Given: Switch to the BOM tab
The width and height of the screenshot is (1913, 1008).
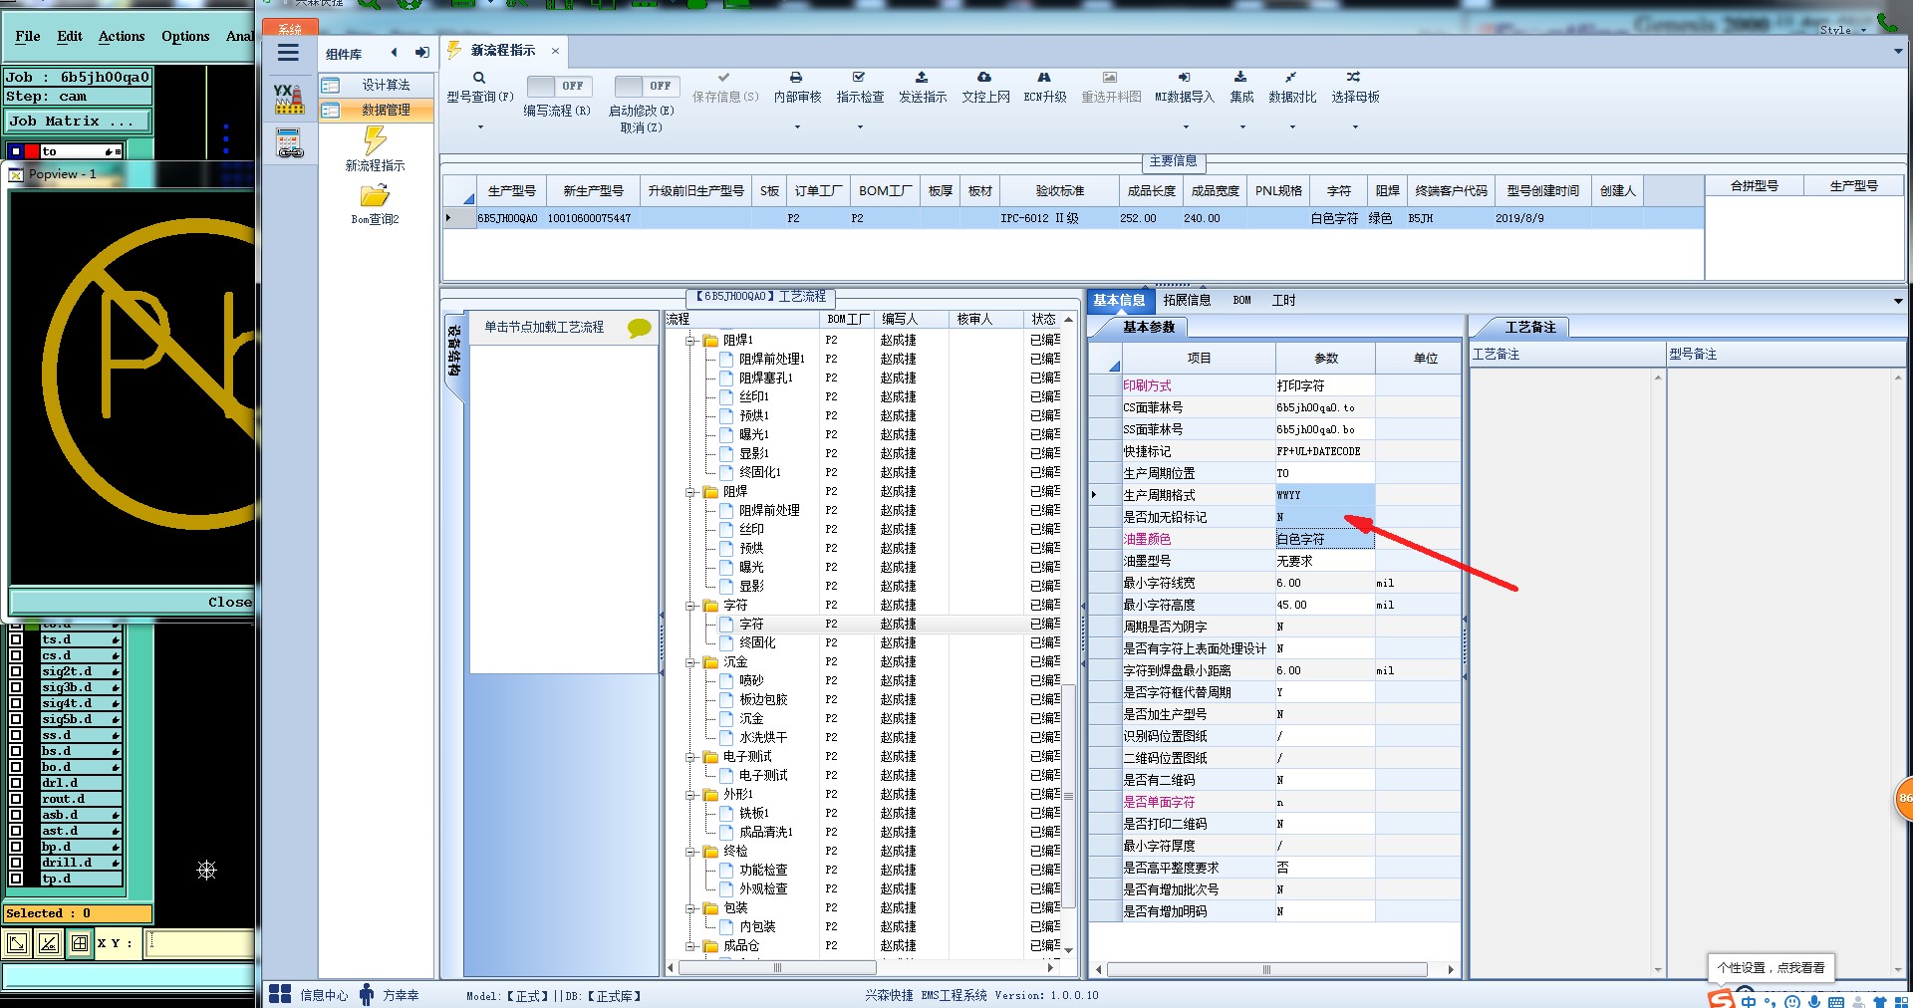Looking at the screenshot, I should tap(1241, 300).
